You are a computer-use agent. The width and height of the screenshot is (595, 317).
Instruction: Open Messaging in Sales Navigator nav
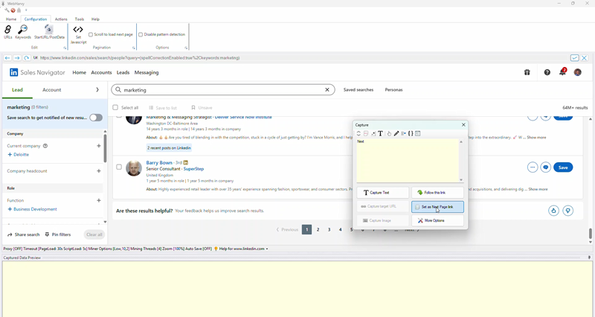(x=147, y=72)
